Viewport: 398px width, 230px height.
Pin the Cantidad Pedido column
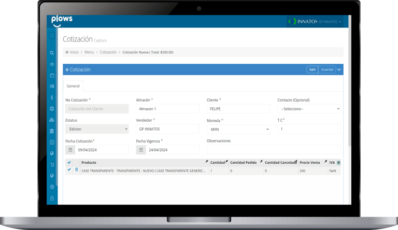click(x=261, y=162)
